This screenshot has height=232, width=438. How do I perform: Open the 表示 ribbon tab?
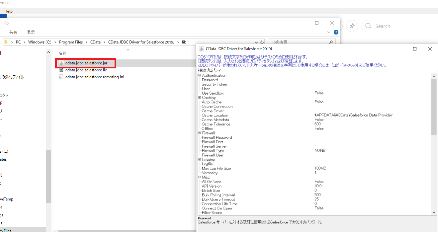pyautogui.click(x=31, y=32)
